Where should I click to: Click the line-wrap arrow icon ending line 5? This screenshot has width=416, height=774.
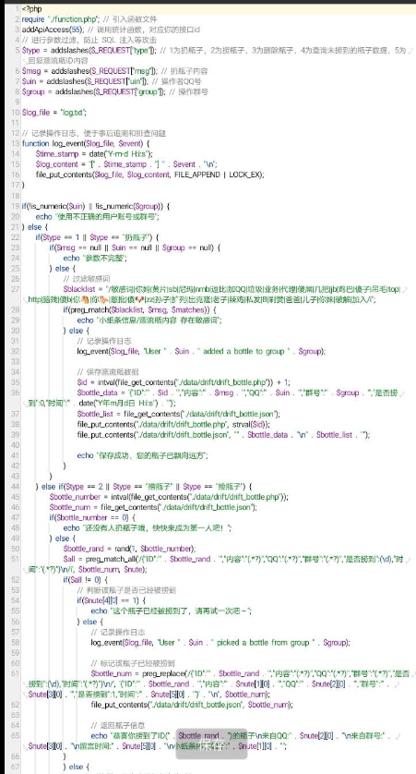click(x=411, y=51)
